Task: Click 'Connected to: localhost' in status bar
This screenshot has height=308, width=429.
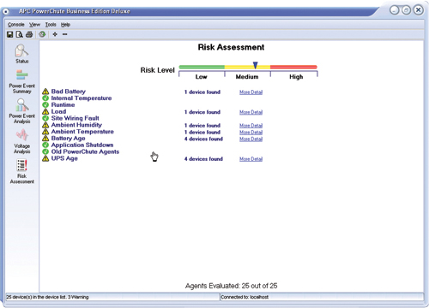Action: click(x=245, y=297)
